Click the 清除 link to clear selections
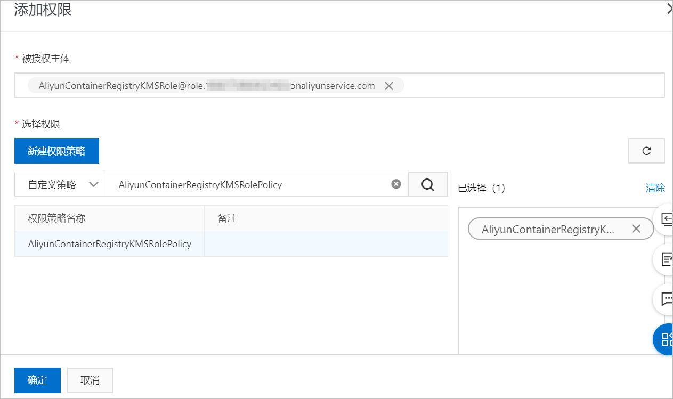This screenshot has height=399, width=673. 655,188
